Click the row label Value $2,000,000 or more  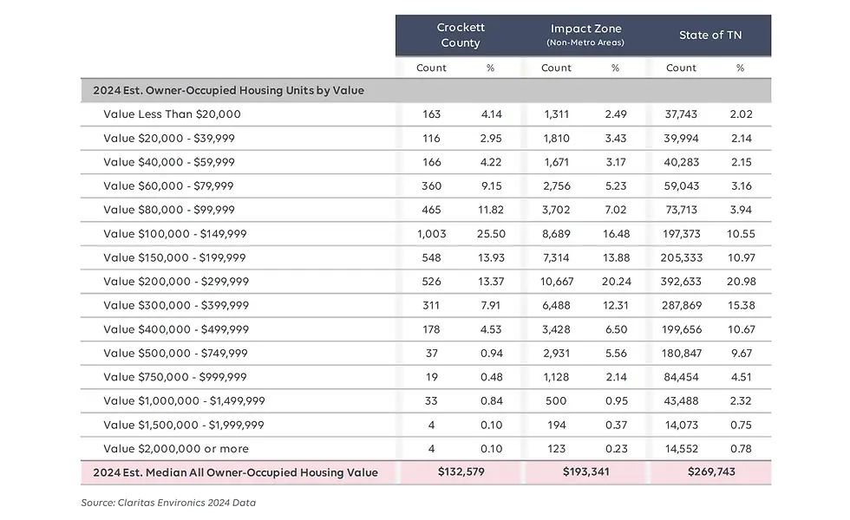click(x=176, y=449)
